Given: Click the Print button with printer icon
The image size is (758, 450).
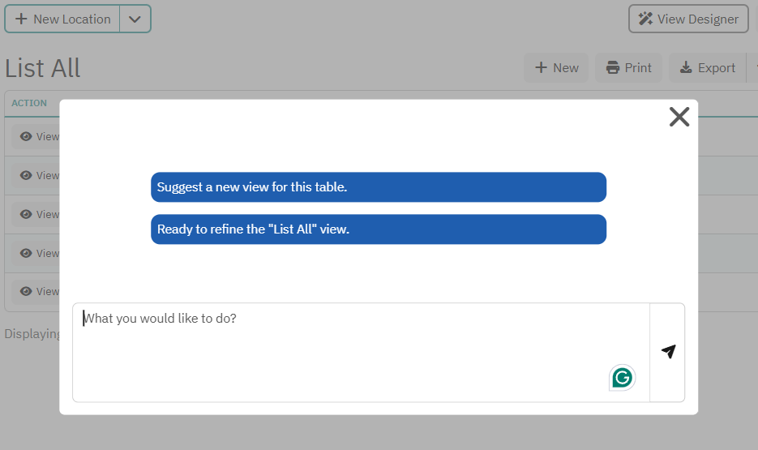Looking at the screenshot, I should (628, 68).
